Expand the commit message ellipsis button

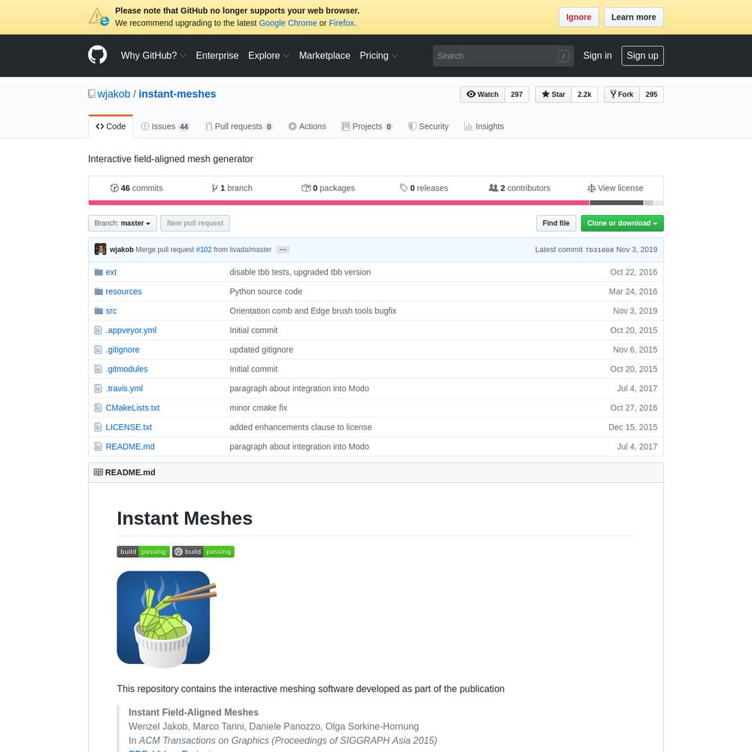(x=283, y=250)
